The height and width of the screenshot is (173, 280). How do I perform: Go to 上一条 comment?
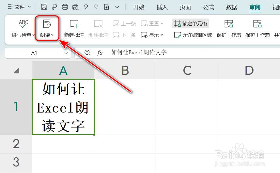click(x=124, y=23)
